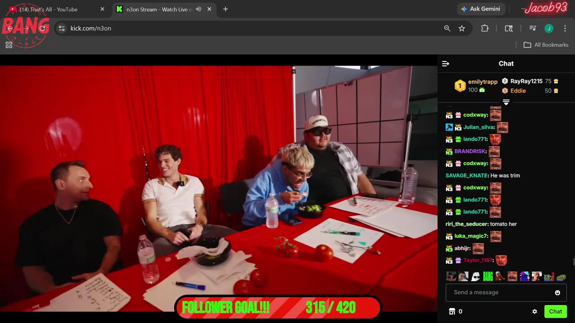Image resolution: width=575 pixels, height=323 pixels.
Task: Click the BRANDRISK username in chat
Action: pos(470,151)
